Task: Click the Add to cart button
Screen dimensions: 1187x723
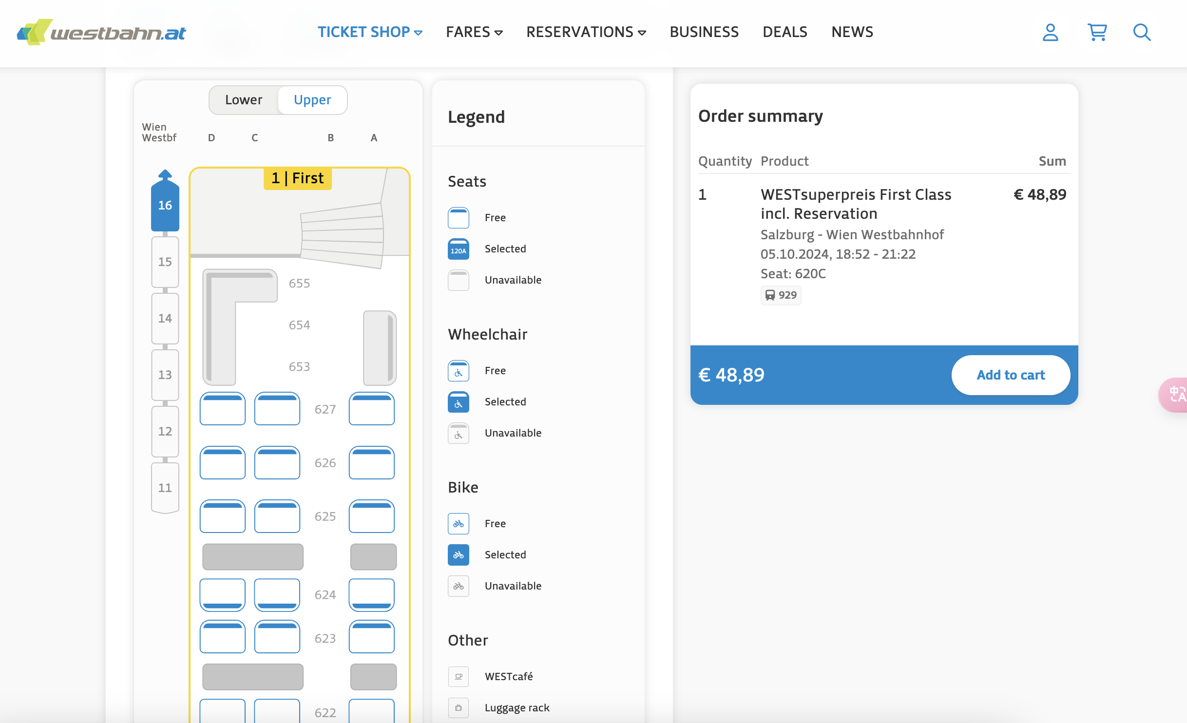Action: click(1011, 375)
